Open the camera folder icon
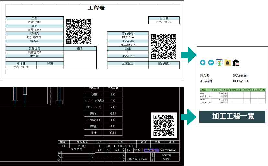The image size is (268, 166). click(227, 62)
